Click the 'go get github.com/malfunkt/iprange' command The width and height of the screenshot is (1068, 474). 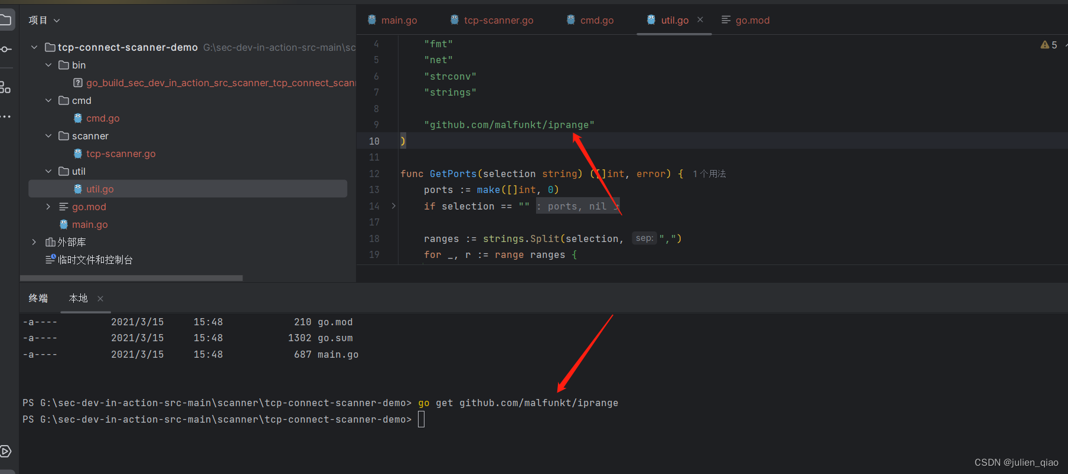coord(518,403)
